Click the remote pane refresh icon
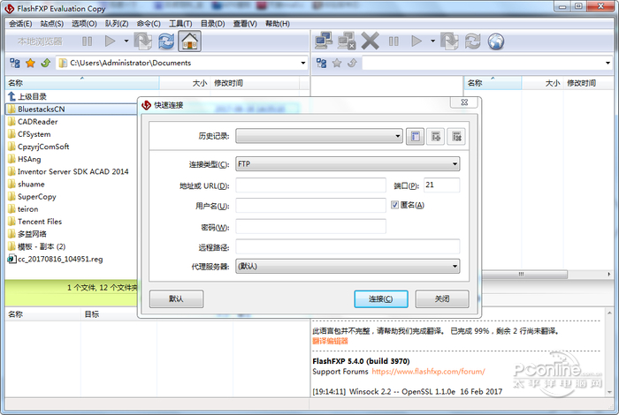 [472, 41]
